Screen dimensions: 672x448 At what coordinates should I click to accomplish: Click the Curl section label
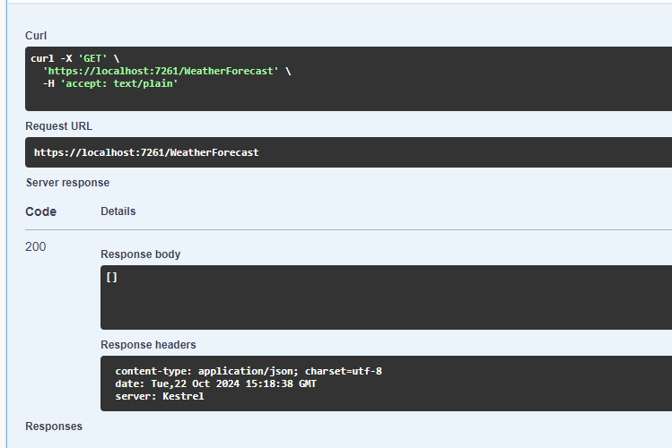point(36,35)
